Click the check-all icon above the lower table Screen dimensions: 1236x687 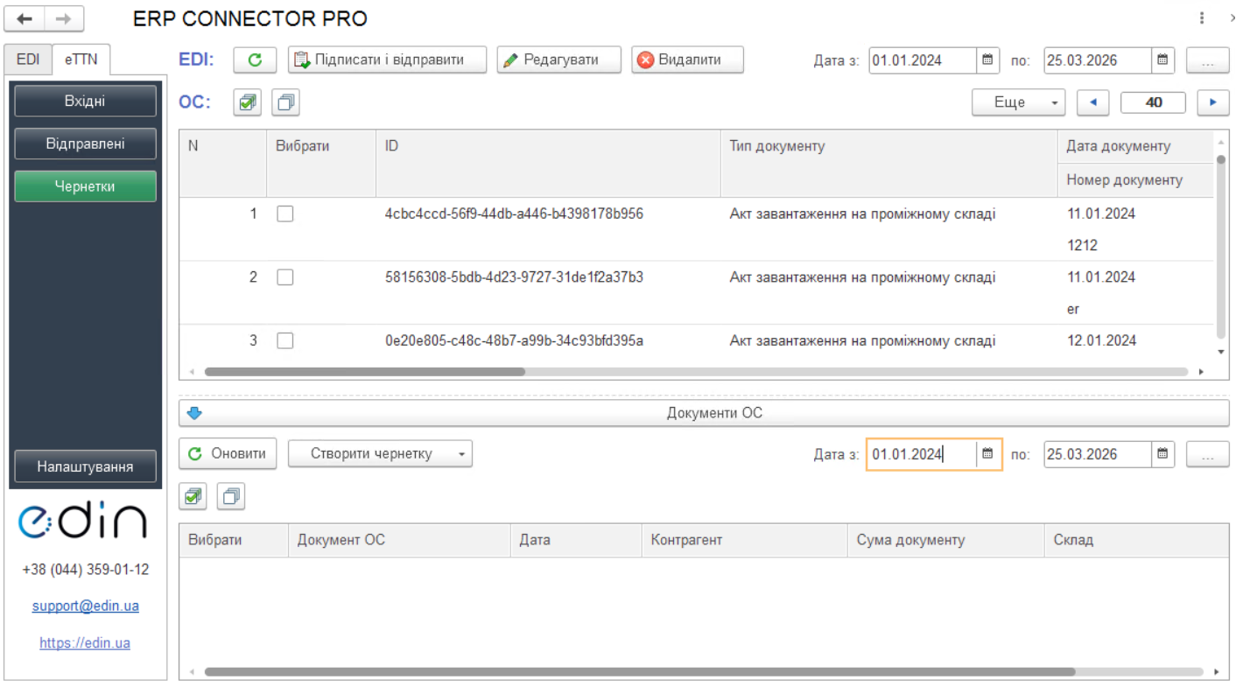[x=193, y=496]
